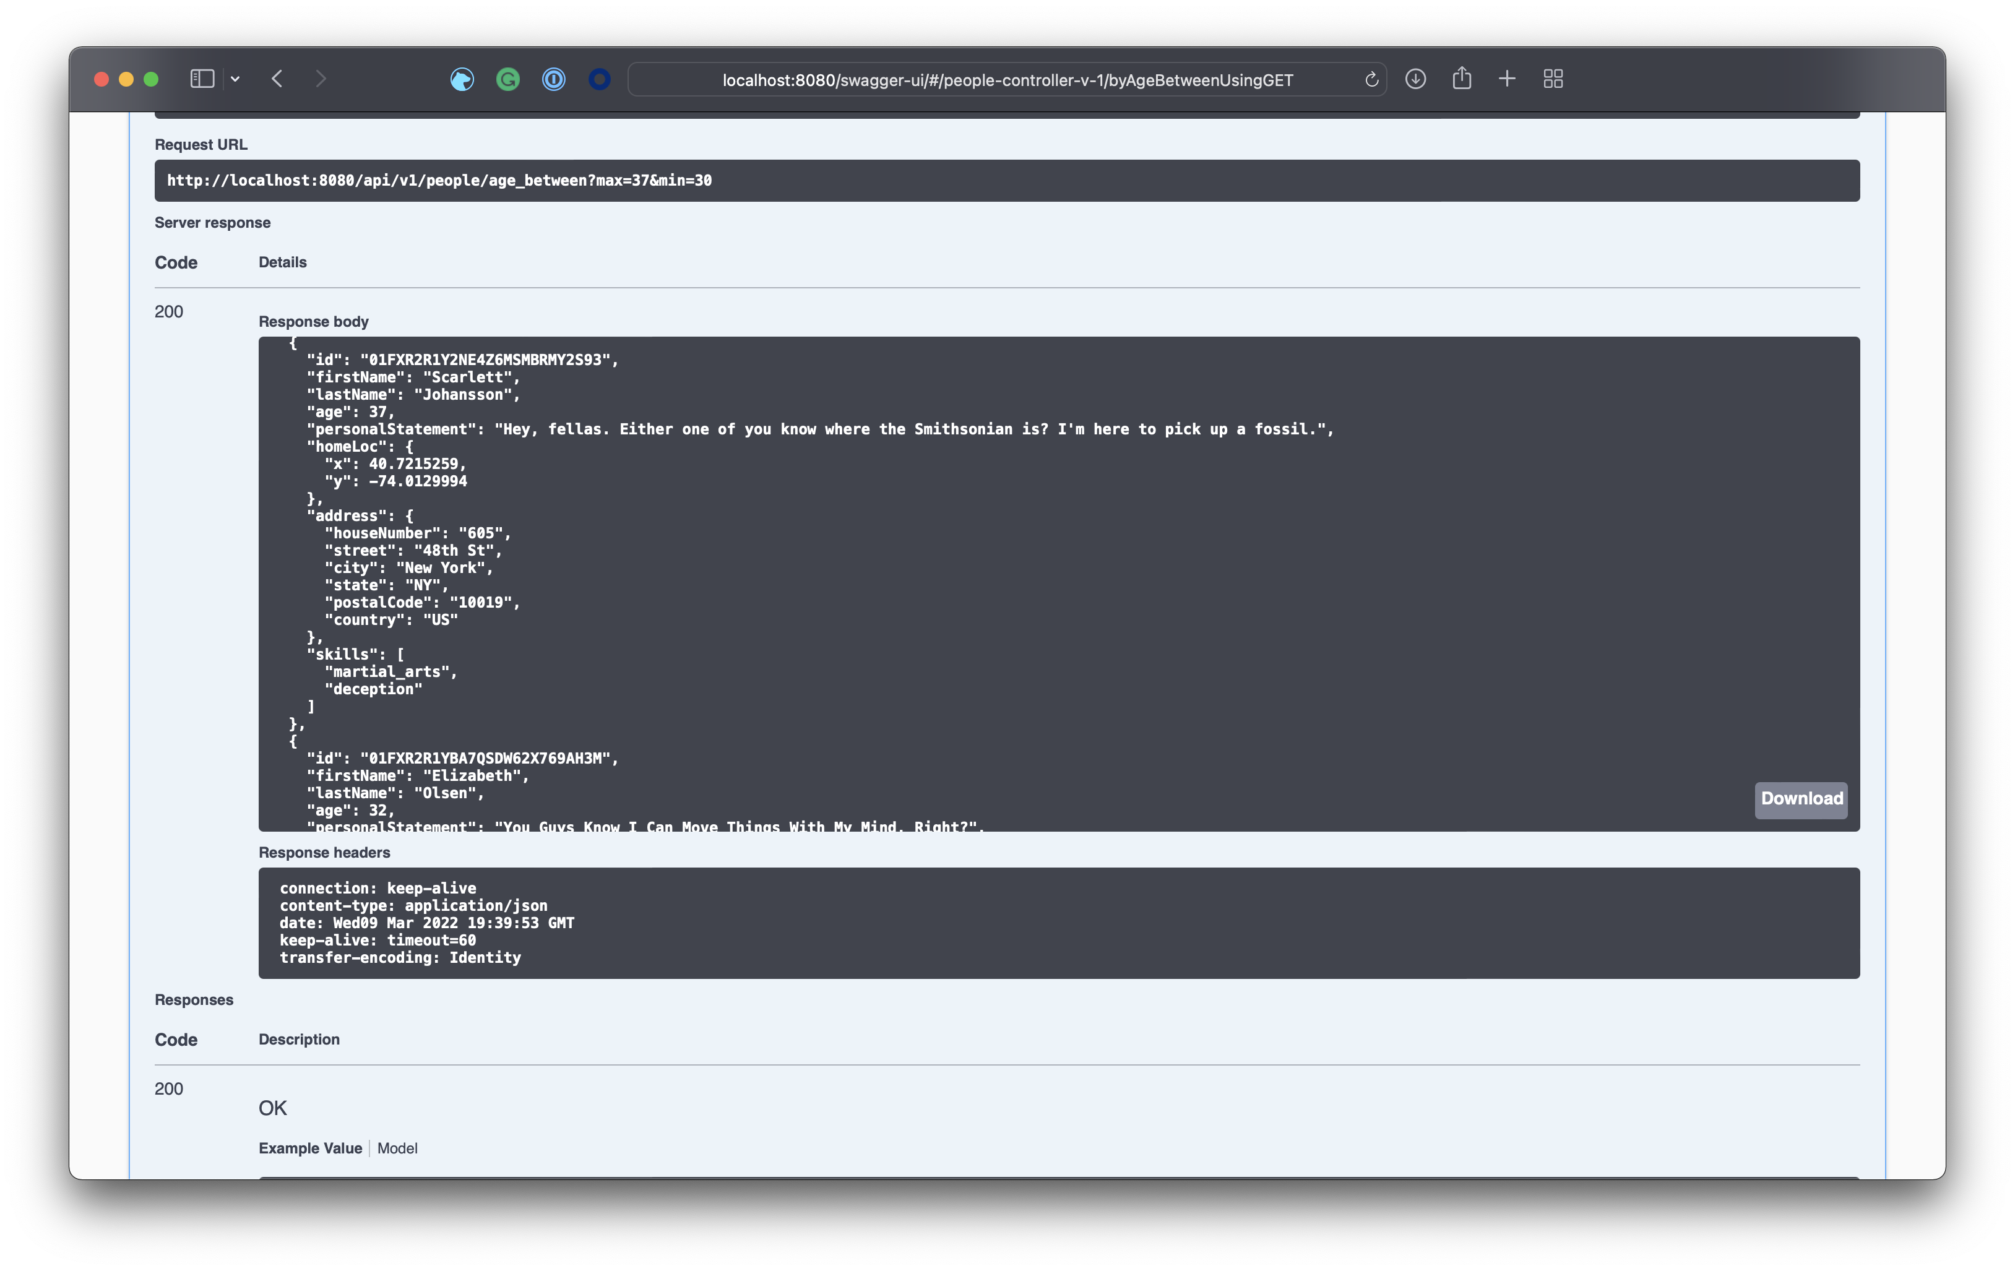Show the Safari downloads list
2015x1271 pixels.
click(1415, 79)
